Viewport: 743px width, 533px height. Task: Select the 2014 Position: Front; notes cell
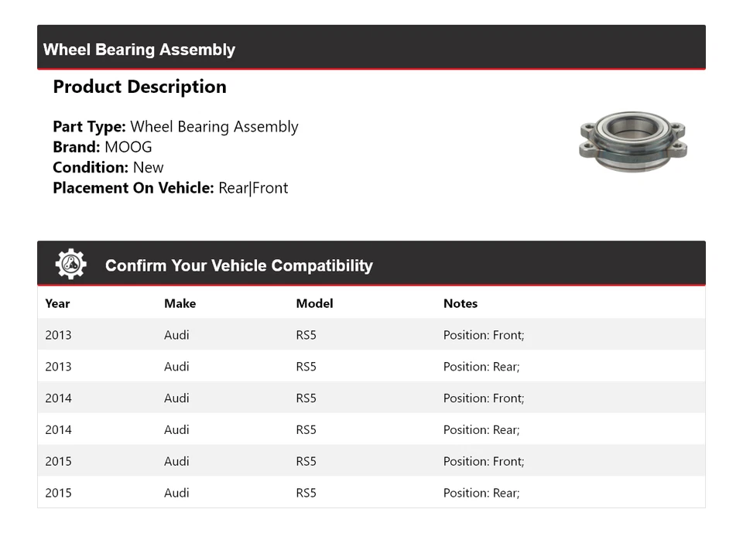pyautogui.click(x=483, y=398)
